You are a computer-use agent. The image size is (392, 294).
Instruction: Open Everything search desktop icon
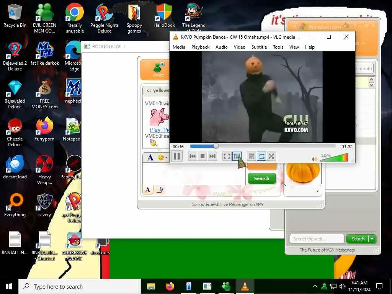[15, 205]
